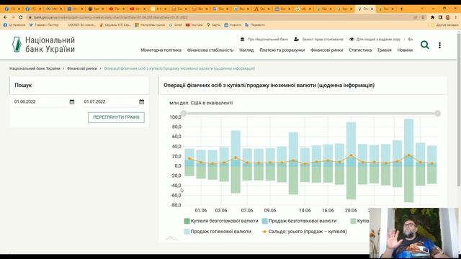Click the end date field 01.07.2022
Viewport: 461px width, 259px height.
tap(111, 101)
